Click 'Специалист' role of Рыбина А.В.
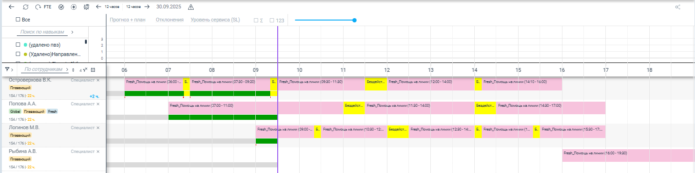The height and width of the screenshot is (173, 695). (x=83, y=152)
